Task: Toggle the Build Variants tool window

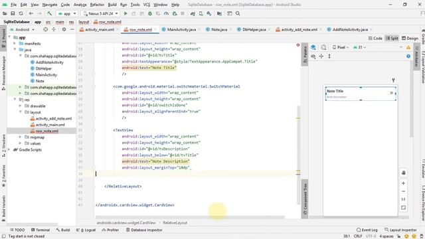Action: click(x=3, y=208)
